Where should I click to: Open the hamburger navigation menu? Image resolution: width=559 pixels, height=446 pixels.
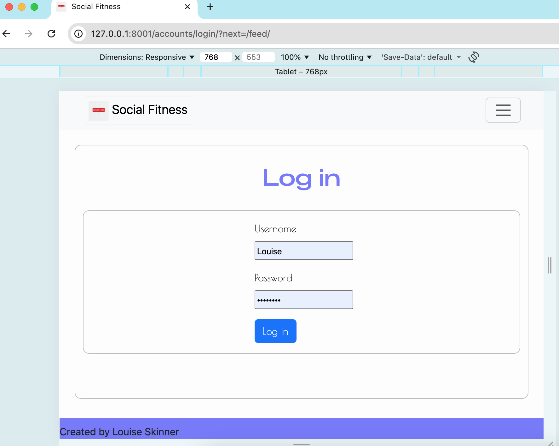tap(503, 110)
